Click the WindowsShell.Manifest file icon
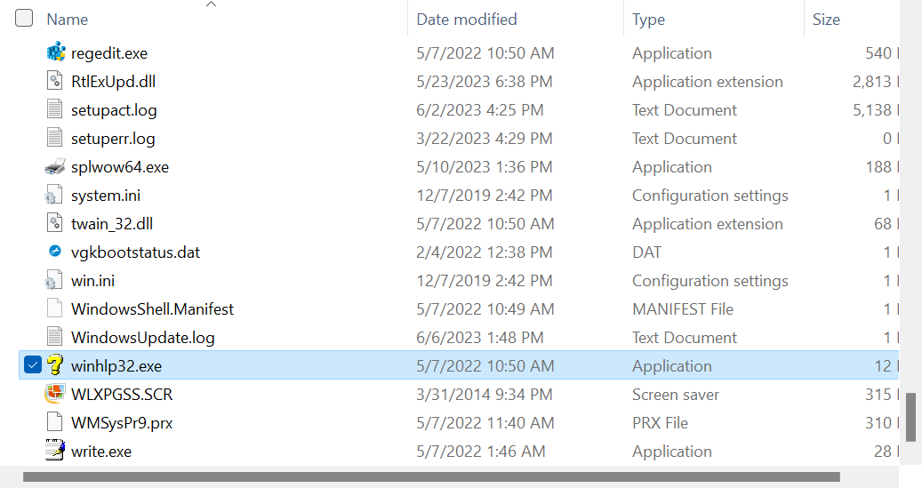 [55, 308]
